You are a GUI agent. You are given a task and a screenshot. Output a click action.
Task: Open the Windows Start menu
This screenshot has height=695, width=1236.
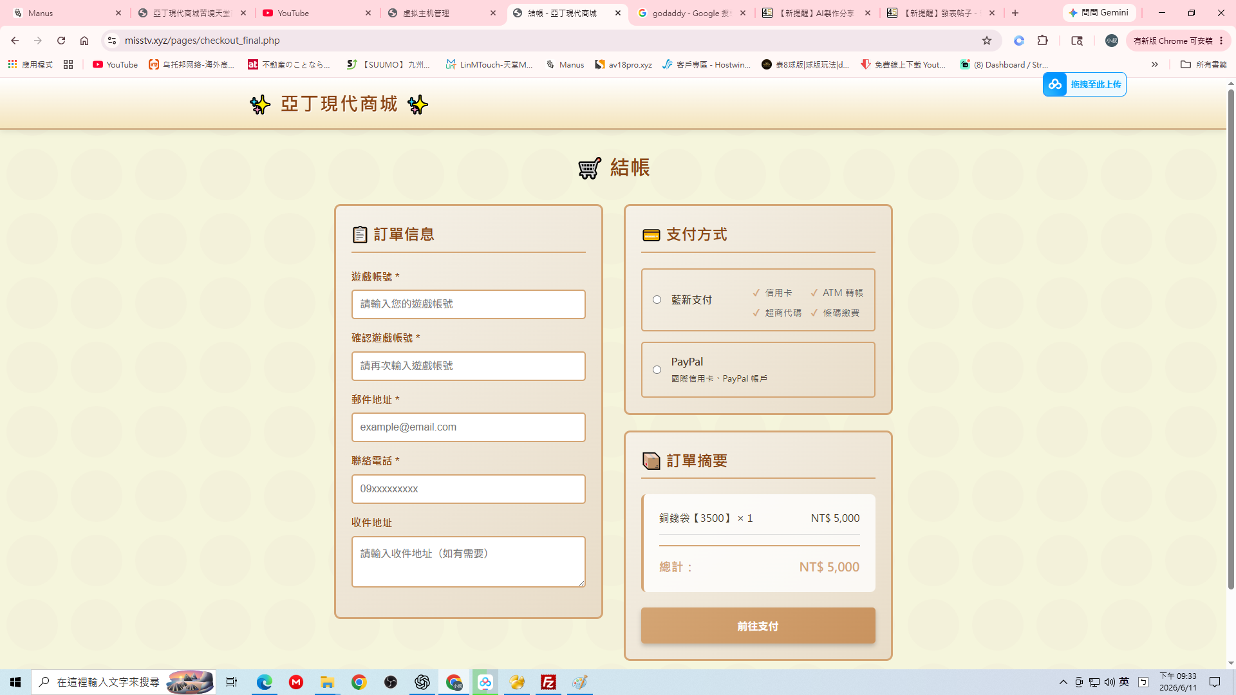(x=15, y=682)
